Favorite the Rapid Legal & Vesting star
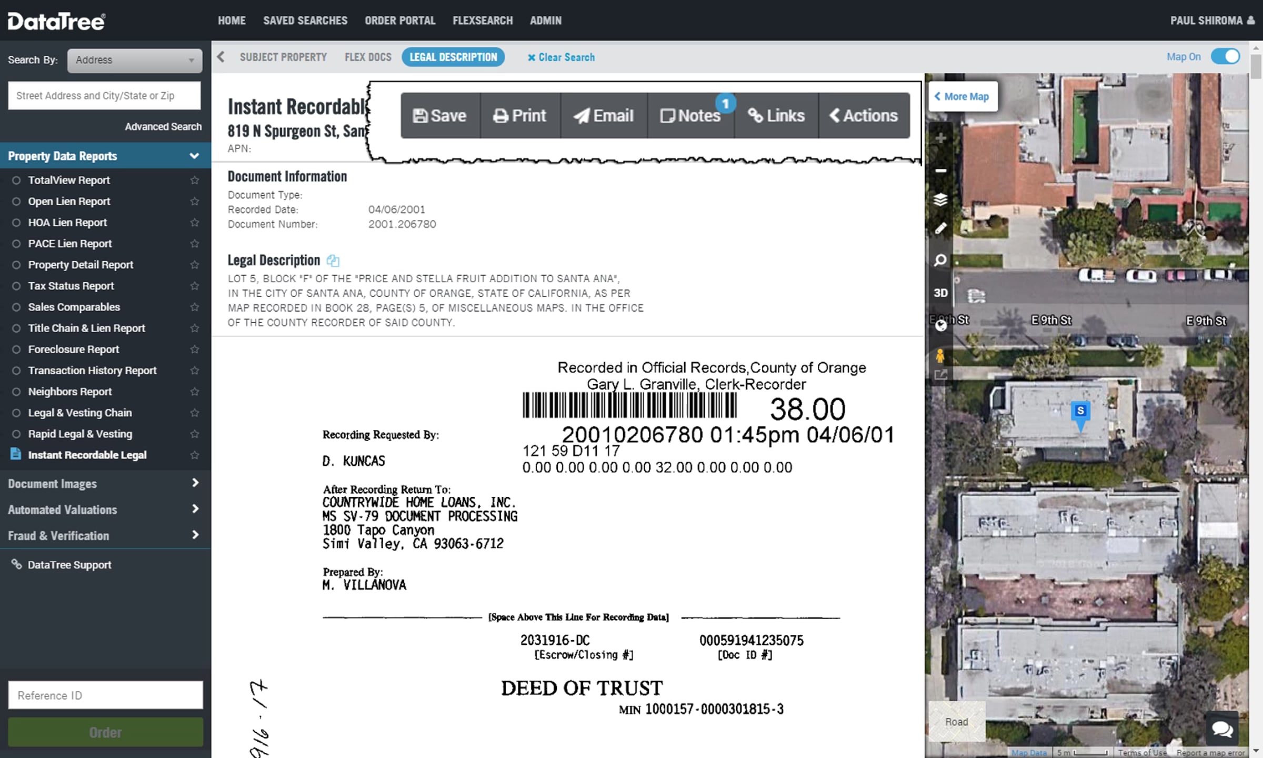The height and width of the screenshot is (758, 1263). [x=195, y=434]
